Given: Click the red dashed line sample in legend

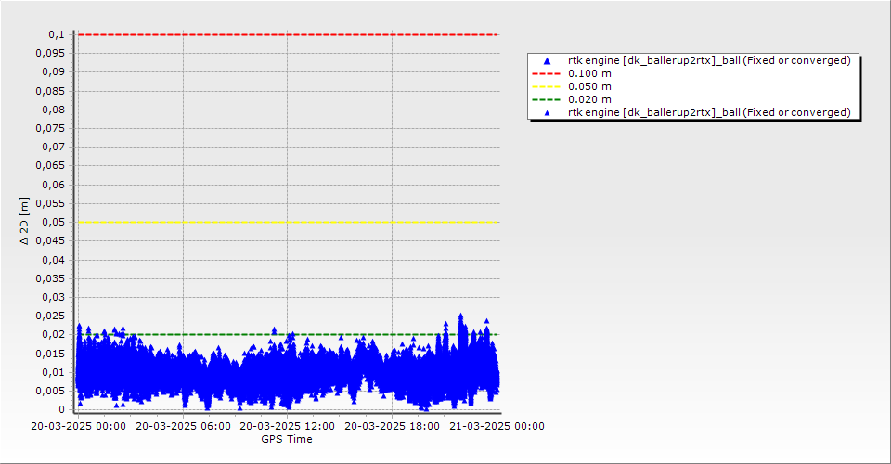Looking at the screenshot, I should coord(546,74).
